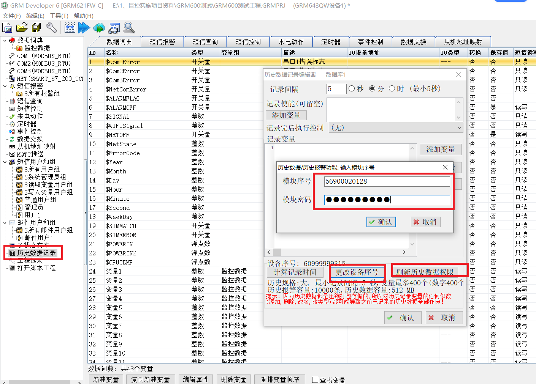Image resolution: width=536 pixels, height=384 pixels.
Task: Click the cloud remote download icon
Action: tap(99, 28)
